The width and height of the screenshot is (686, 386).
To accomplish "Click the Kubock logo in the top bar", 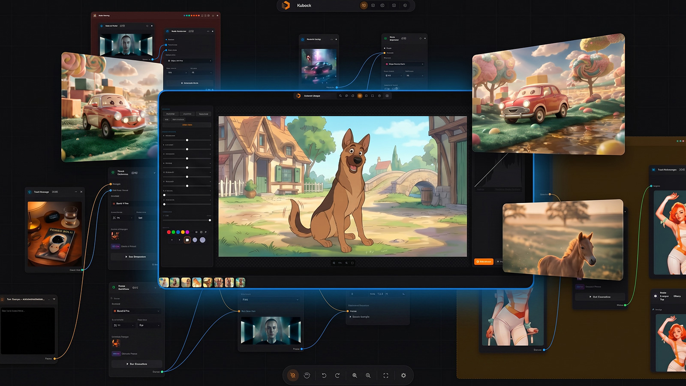I will pos(286,6).
